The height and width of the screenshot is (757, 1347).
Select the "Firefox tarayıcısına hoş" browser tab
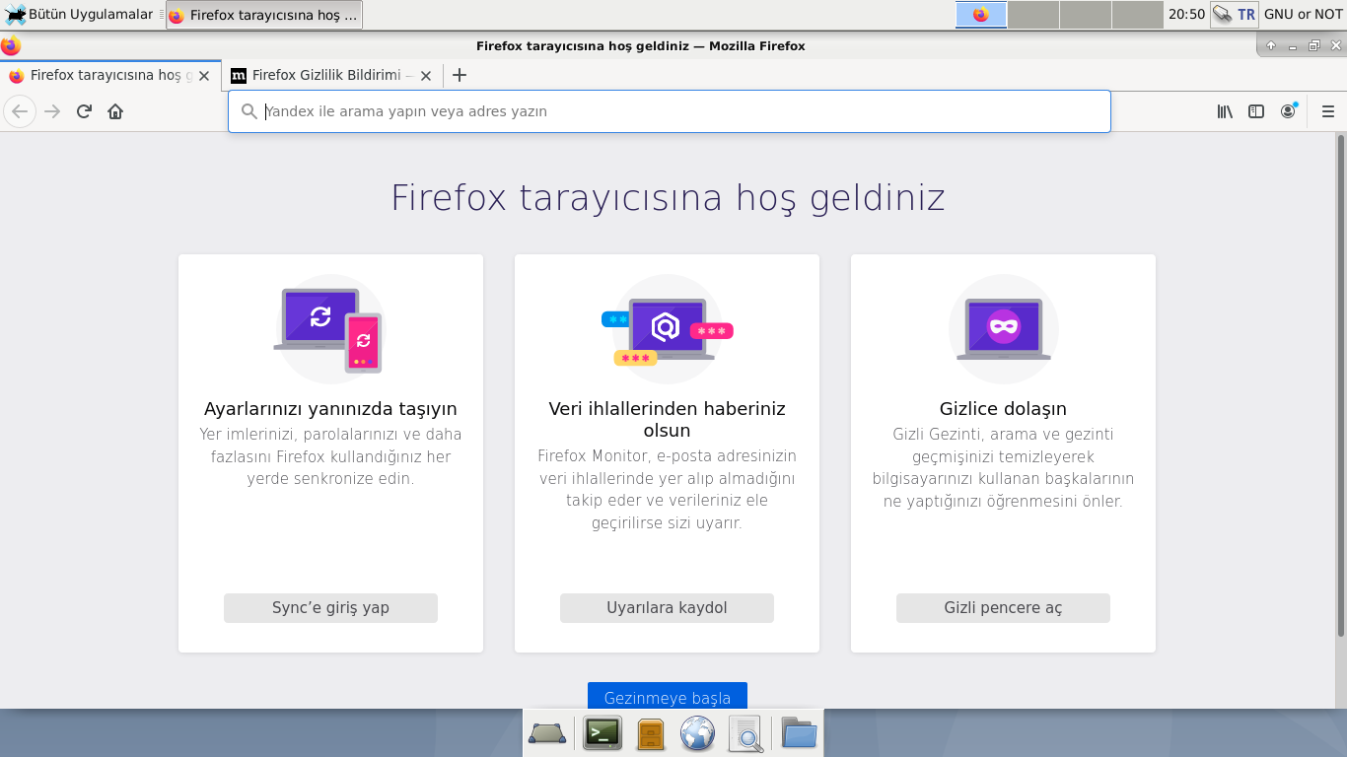point(110,75)
